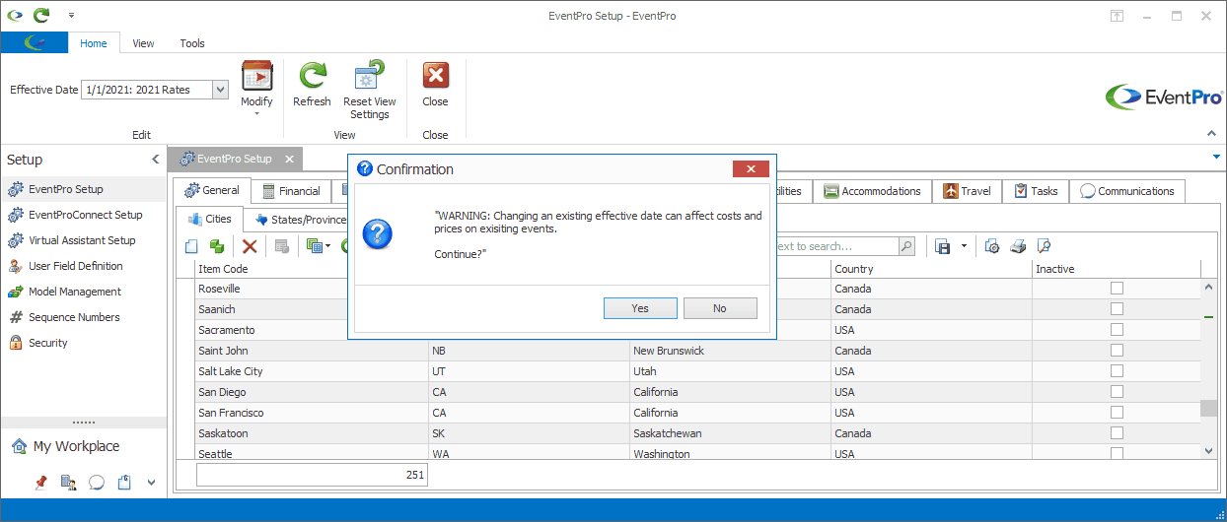Viewport: 1227px width, 522px height.
Task: Click the Modify calendar icon in the ribbon
Action: tap(256, 76)
